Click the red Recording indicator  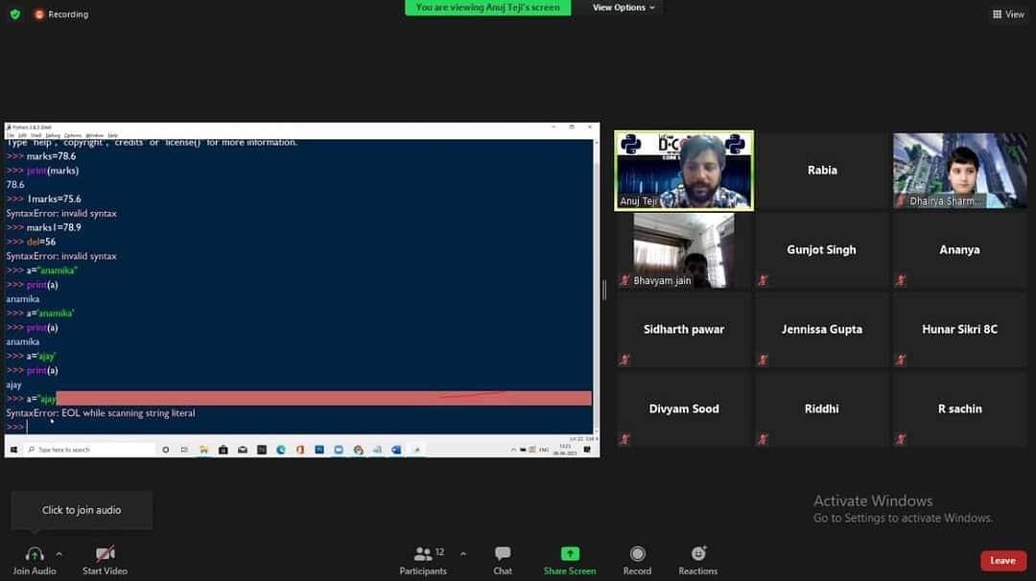click(x=61, y=13)
